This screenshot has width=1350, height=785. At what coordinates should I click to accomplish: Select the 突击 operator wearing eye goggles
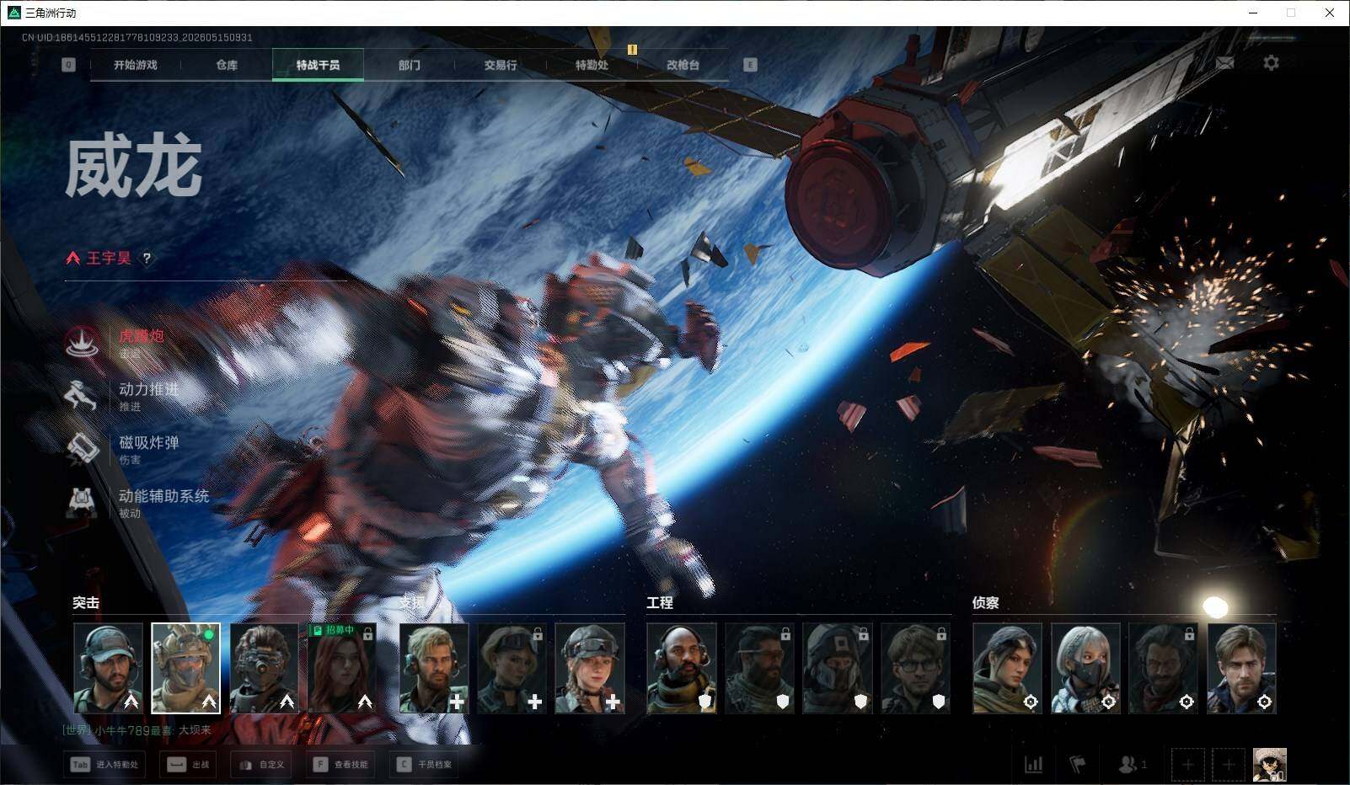click(x=264, y=668)
